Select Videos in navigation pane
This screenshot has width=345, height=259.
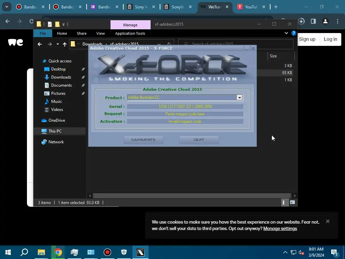(x=57, y=110)
